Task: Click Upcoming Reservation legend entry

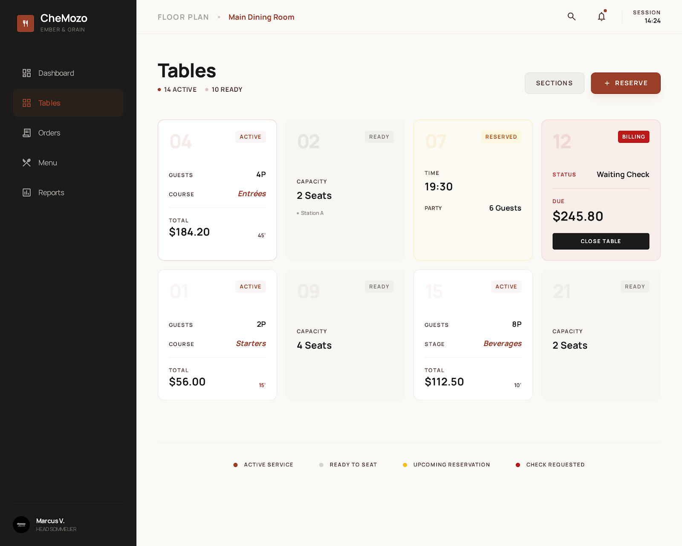Action: [446, 465]
